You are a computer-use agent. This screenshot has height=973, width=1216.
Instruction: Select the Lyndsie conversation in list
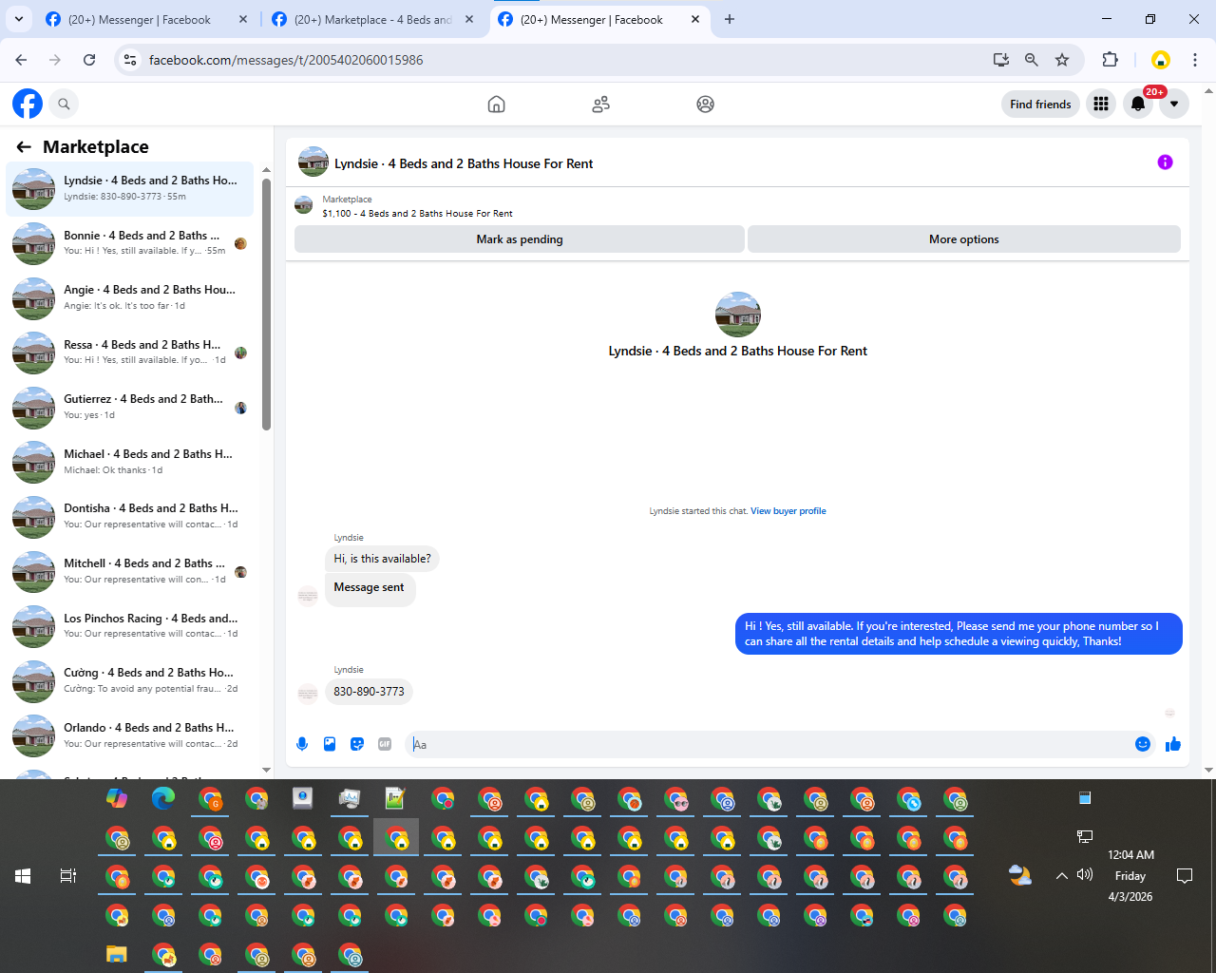(x=130, y=189)
